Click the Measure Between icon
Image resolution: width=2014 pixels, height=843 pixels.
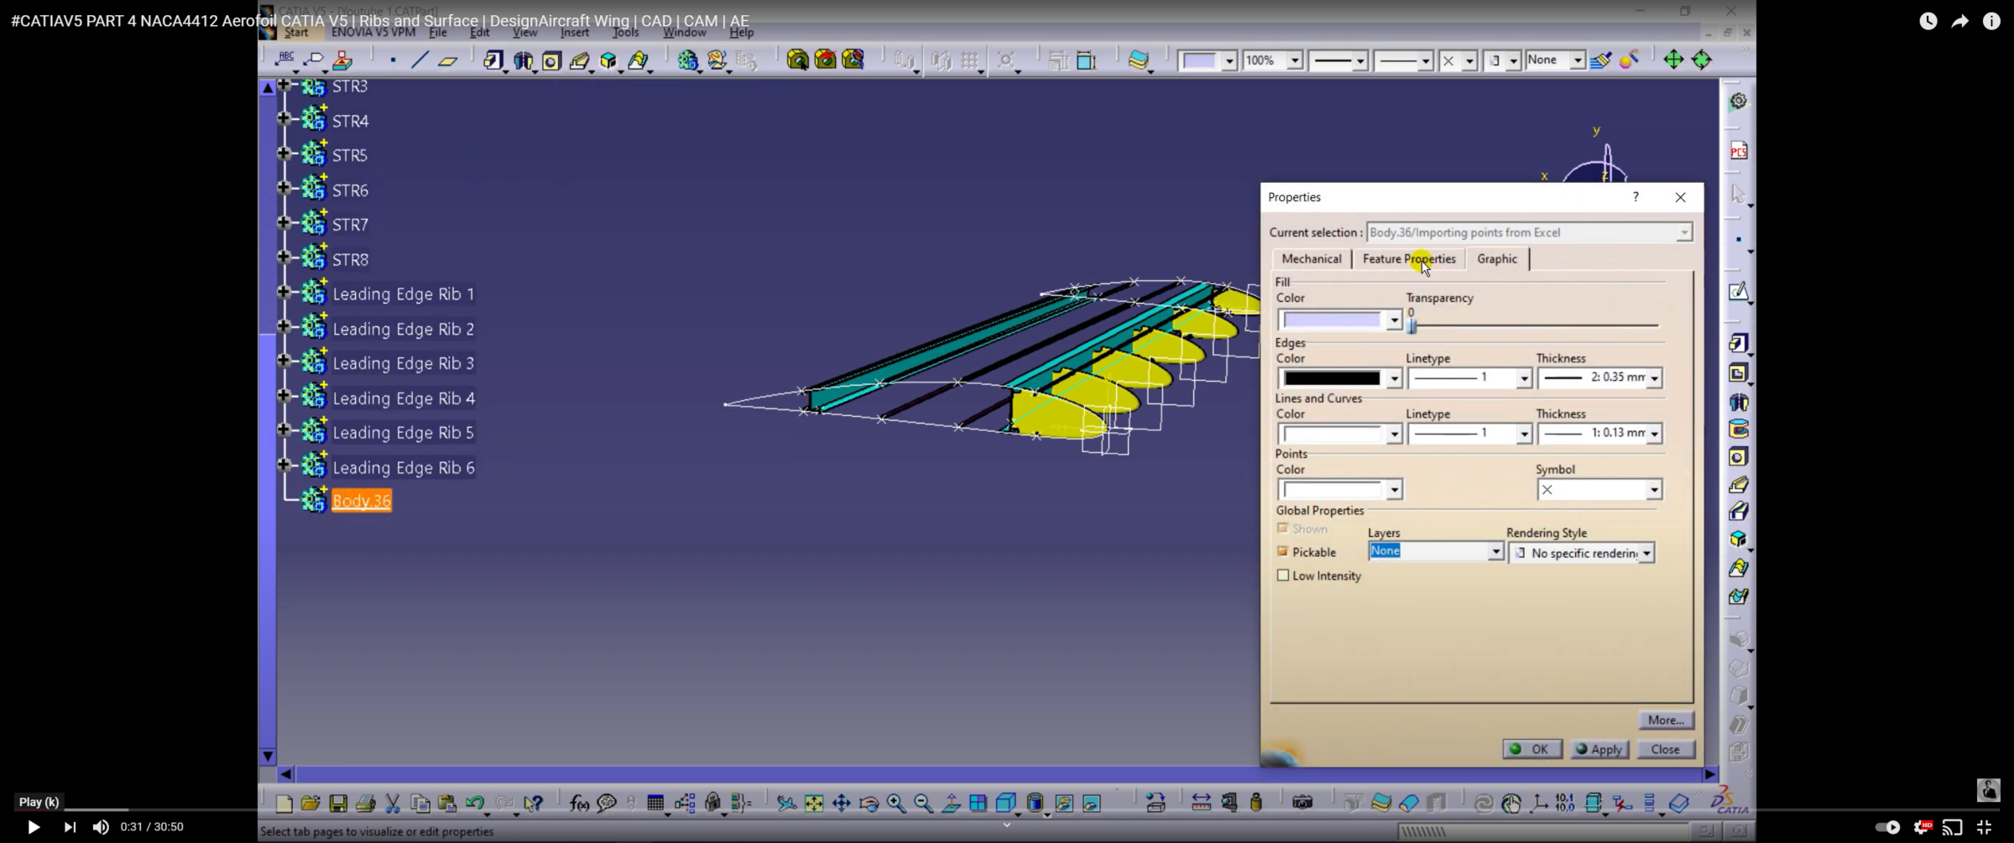pos(1201,804)
